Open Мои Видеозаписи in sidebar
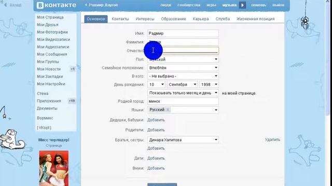The height and width of the screenshot is (186, 332). coord(53,39)
